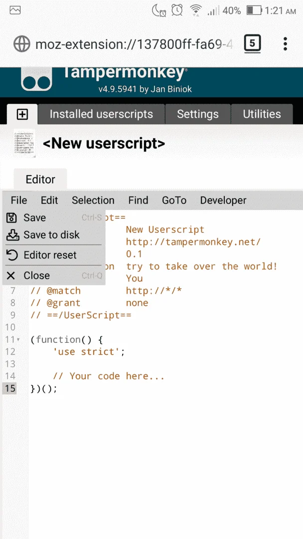This screenshot has height=539, width=303.
Task: Choose Save to disk menu entry
Action: coord(54,235)
